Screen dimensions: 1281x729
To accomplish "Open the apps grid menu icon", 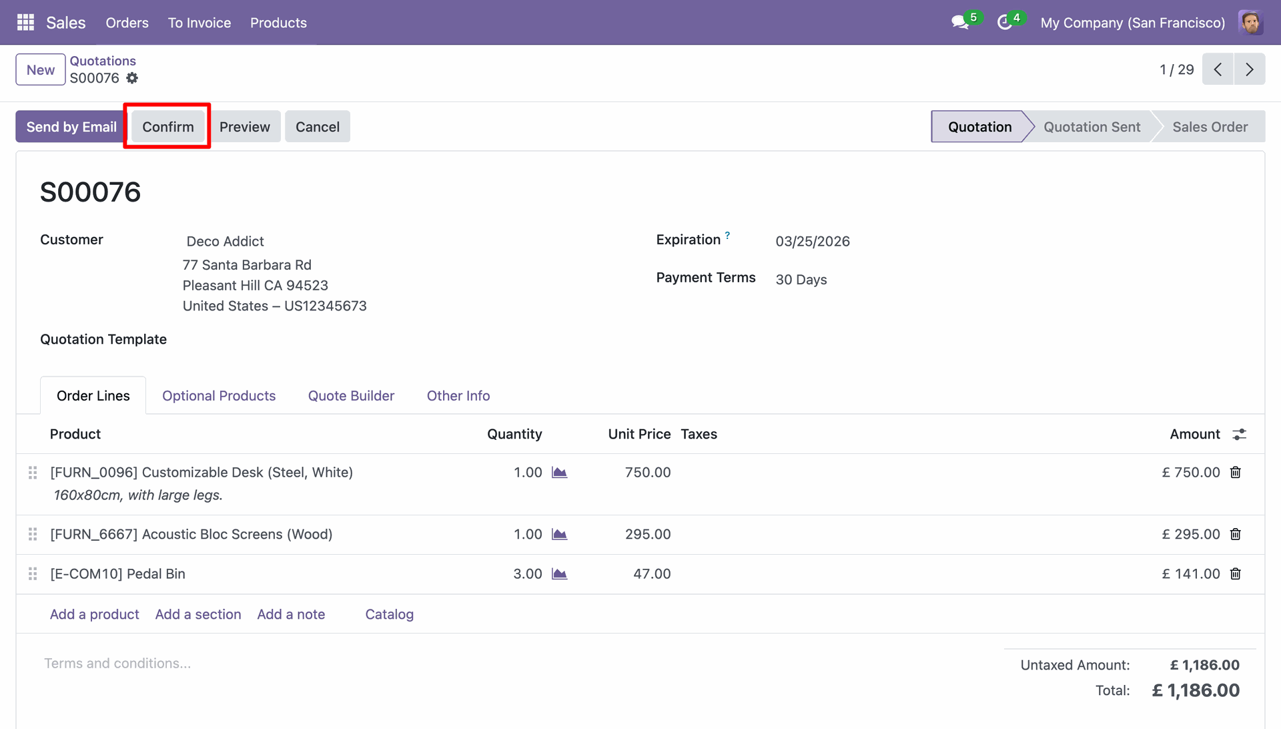I will pyautogui.click(x=25, y=23).
